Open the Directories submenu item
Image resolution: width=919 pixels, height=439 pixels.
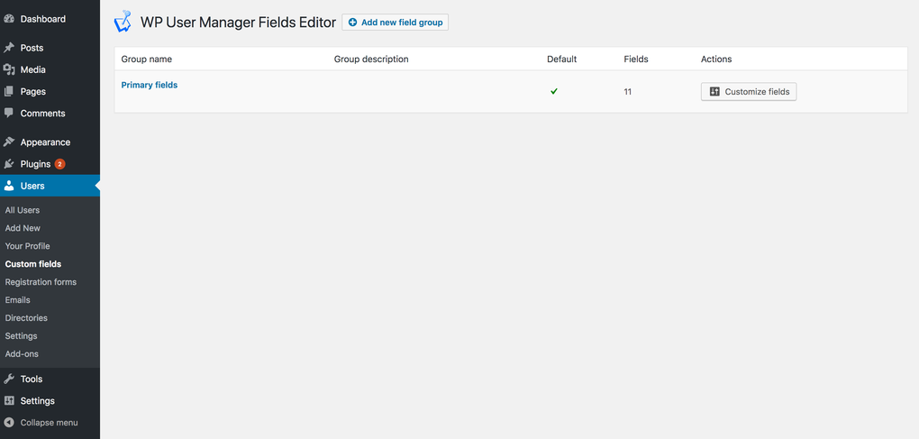click(x=26, y=318)
